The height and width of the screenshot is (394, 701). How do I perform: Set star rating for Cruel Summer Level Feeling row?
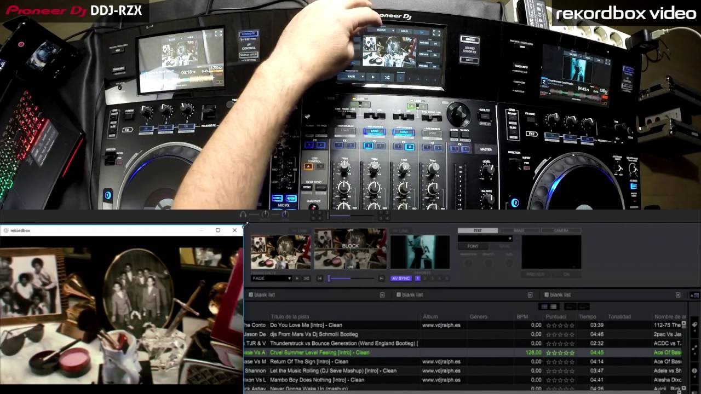[560, 352]
